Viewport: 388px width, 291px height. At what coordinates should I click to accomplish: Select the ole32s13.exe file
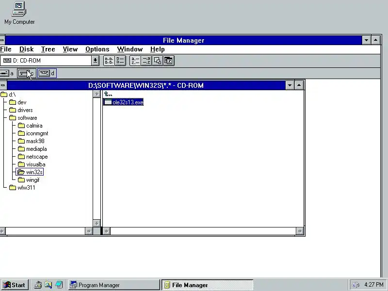(123, 102)
